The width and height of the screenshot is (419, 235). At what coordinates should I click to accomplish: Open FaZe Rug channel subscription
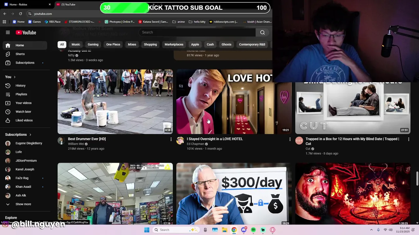25,178
